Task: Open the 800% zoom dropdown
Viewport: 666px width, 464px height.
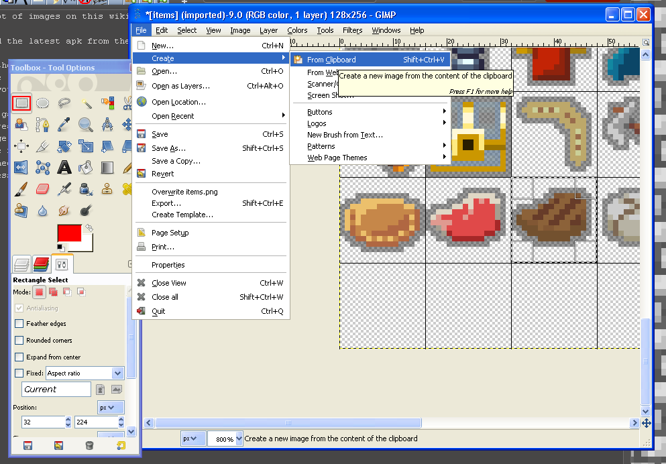Action: (x=239, y=439)
